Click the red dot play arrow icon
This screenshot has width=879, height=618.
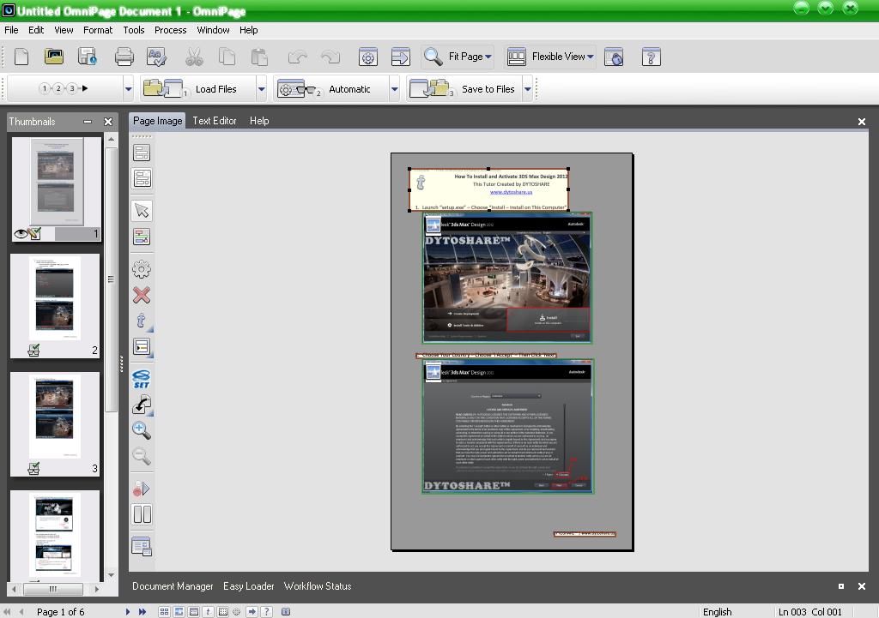point(142,489)
